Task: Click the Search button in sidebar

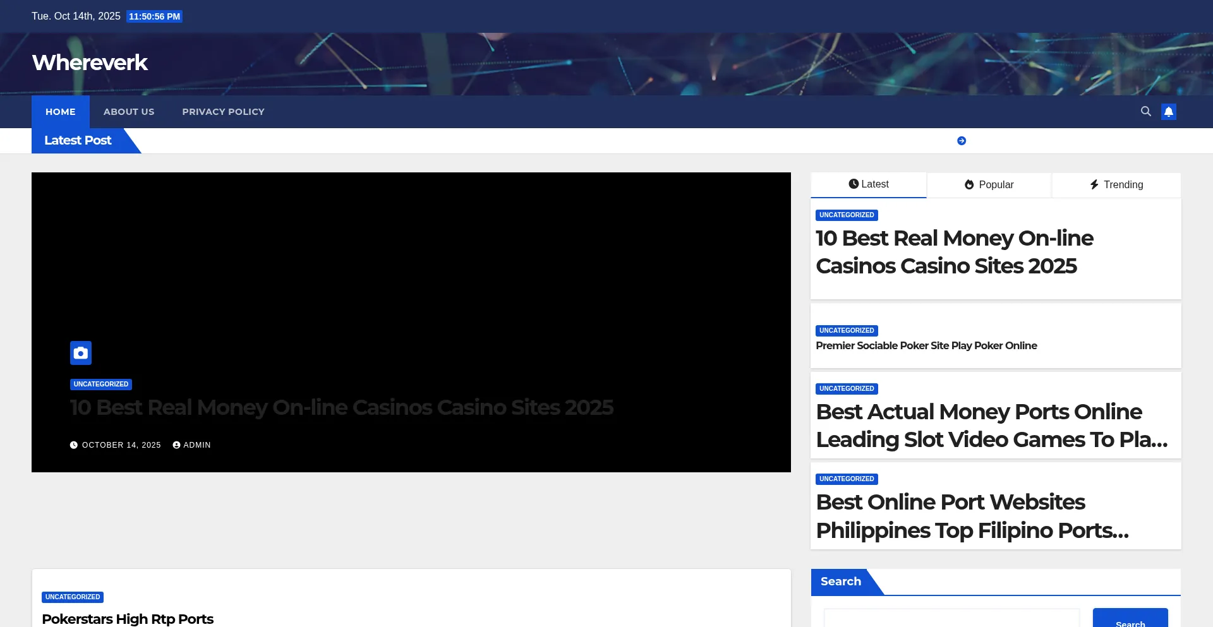Action: click(x=1130, y=619)
